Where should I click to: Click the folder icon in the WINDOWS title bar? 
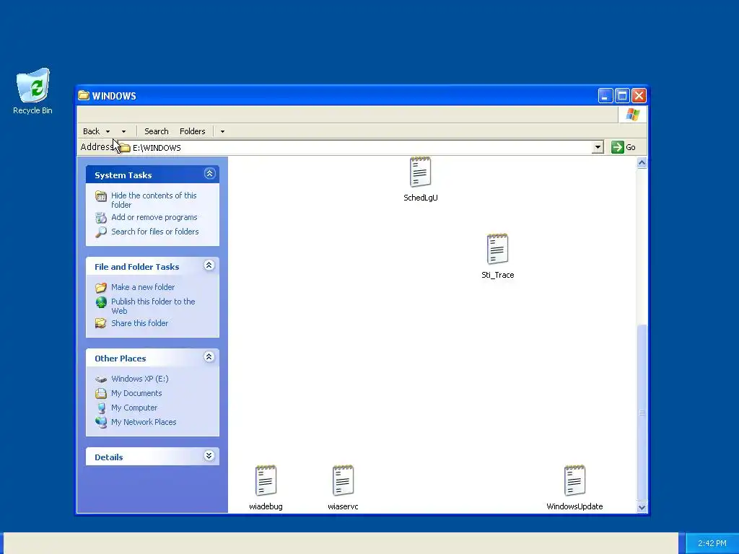pos(84,95)
